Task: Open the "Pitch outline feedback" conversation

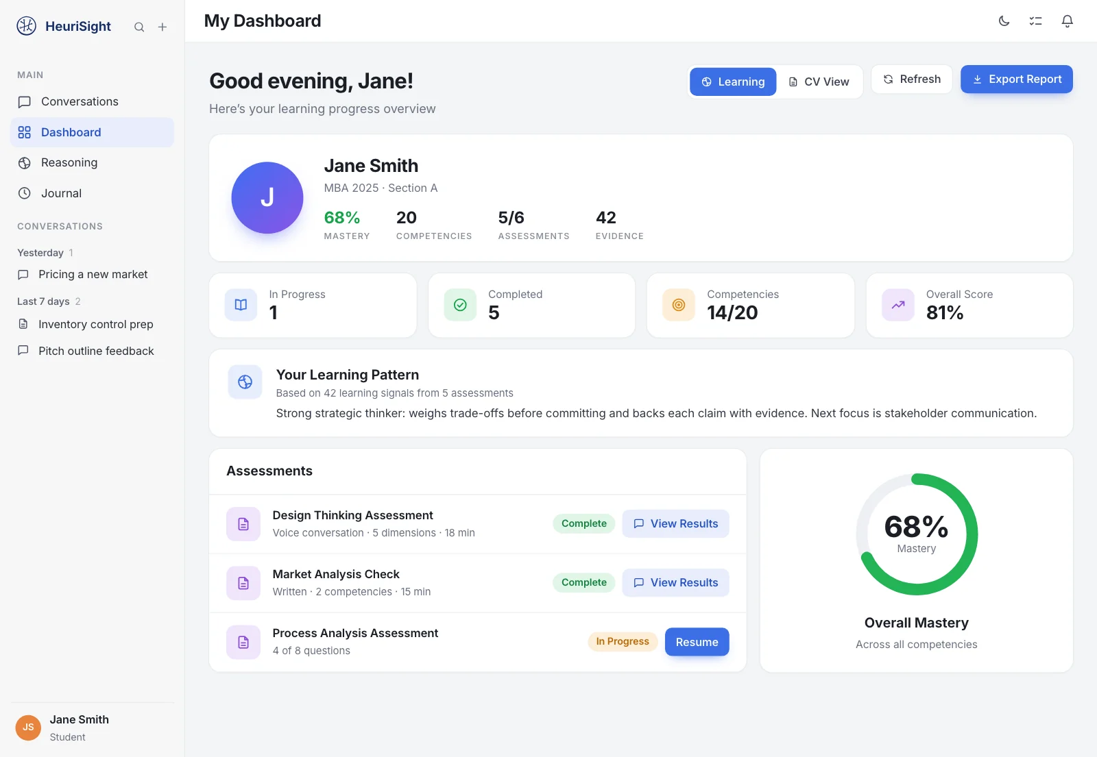Action: pos(93,351)
